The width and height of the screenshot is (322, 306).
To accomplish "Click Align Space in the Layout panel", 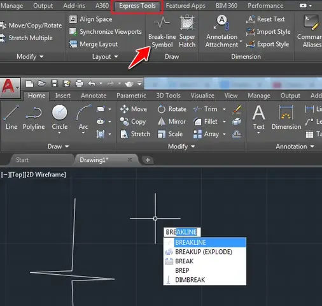I will coord(90,19).
